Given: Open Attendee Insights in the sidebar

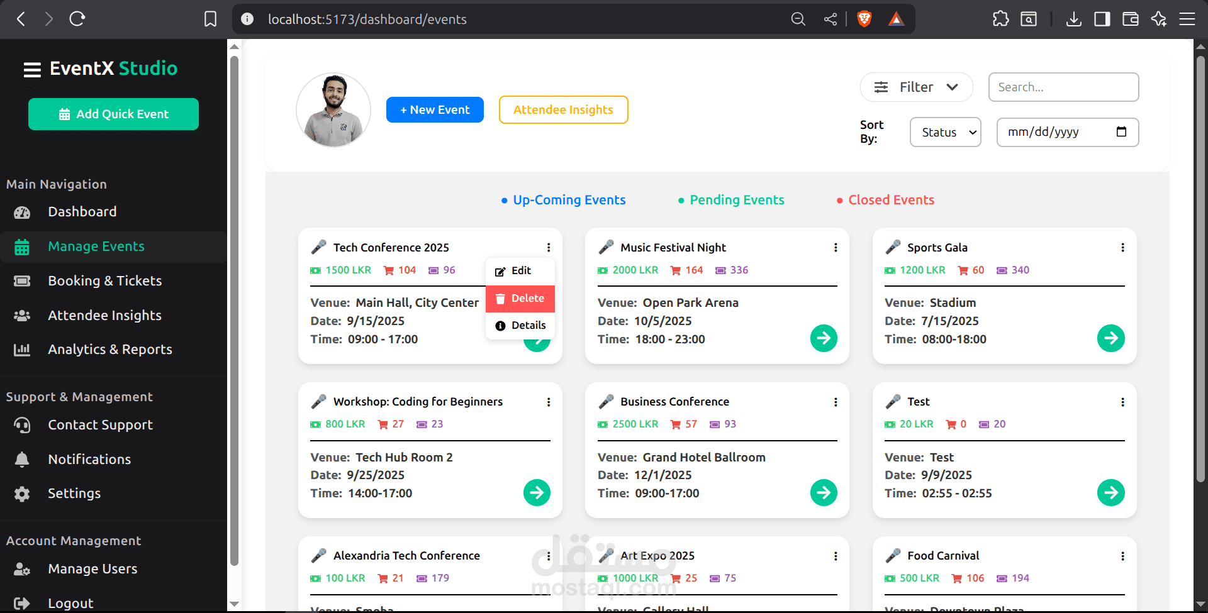Looking at the screenshot, I should click(113, 316).
